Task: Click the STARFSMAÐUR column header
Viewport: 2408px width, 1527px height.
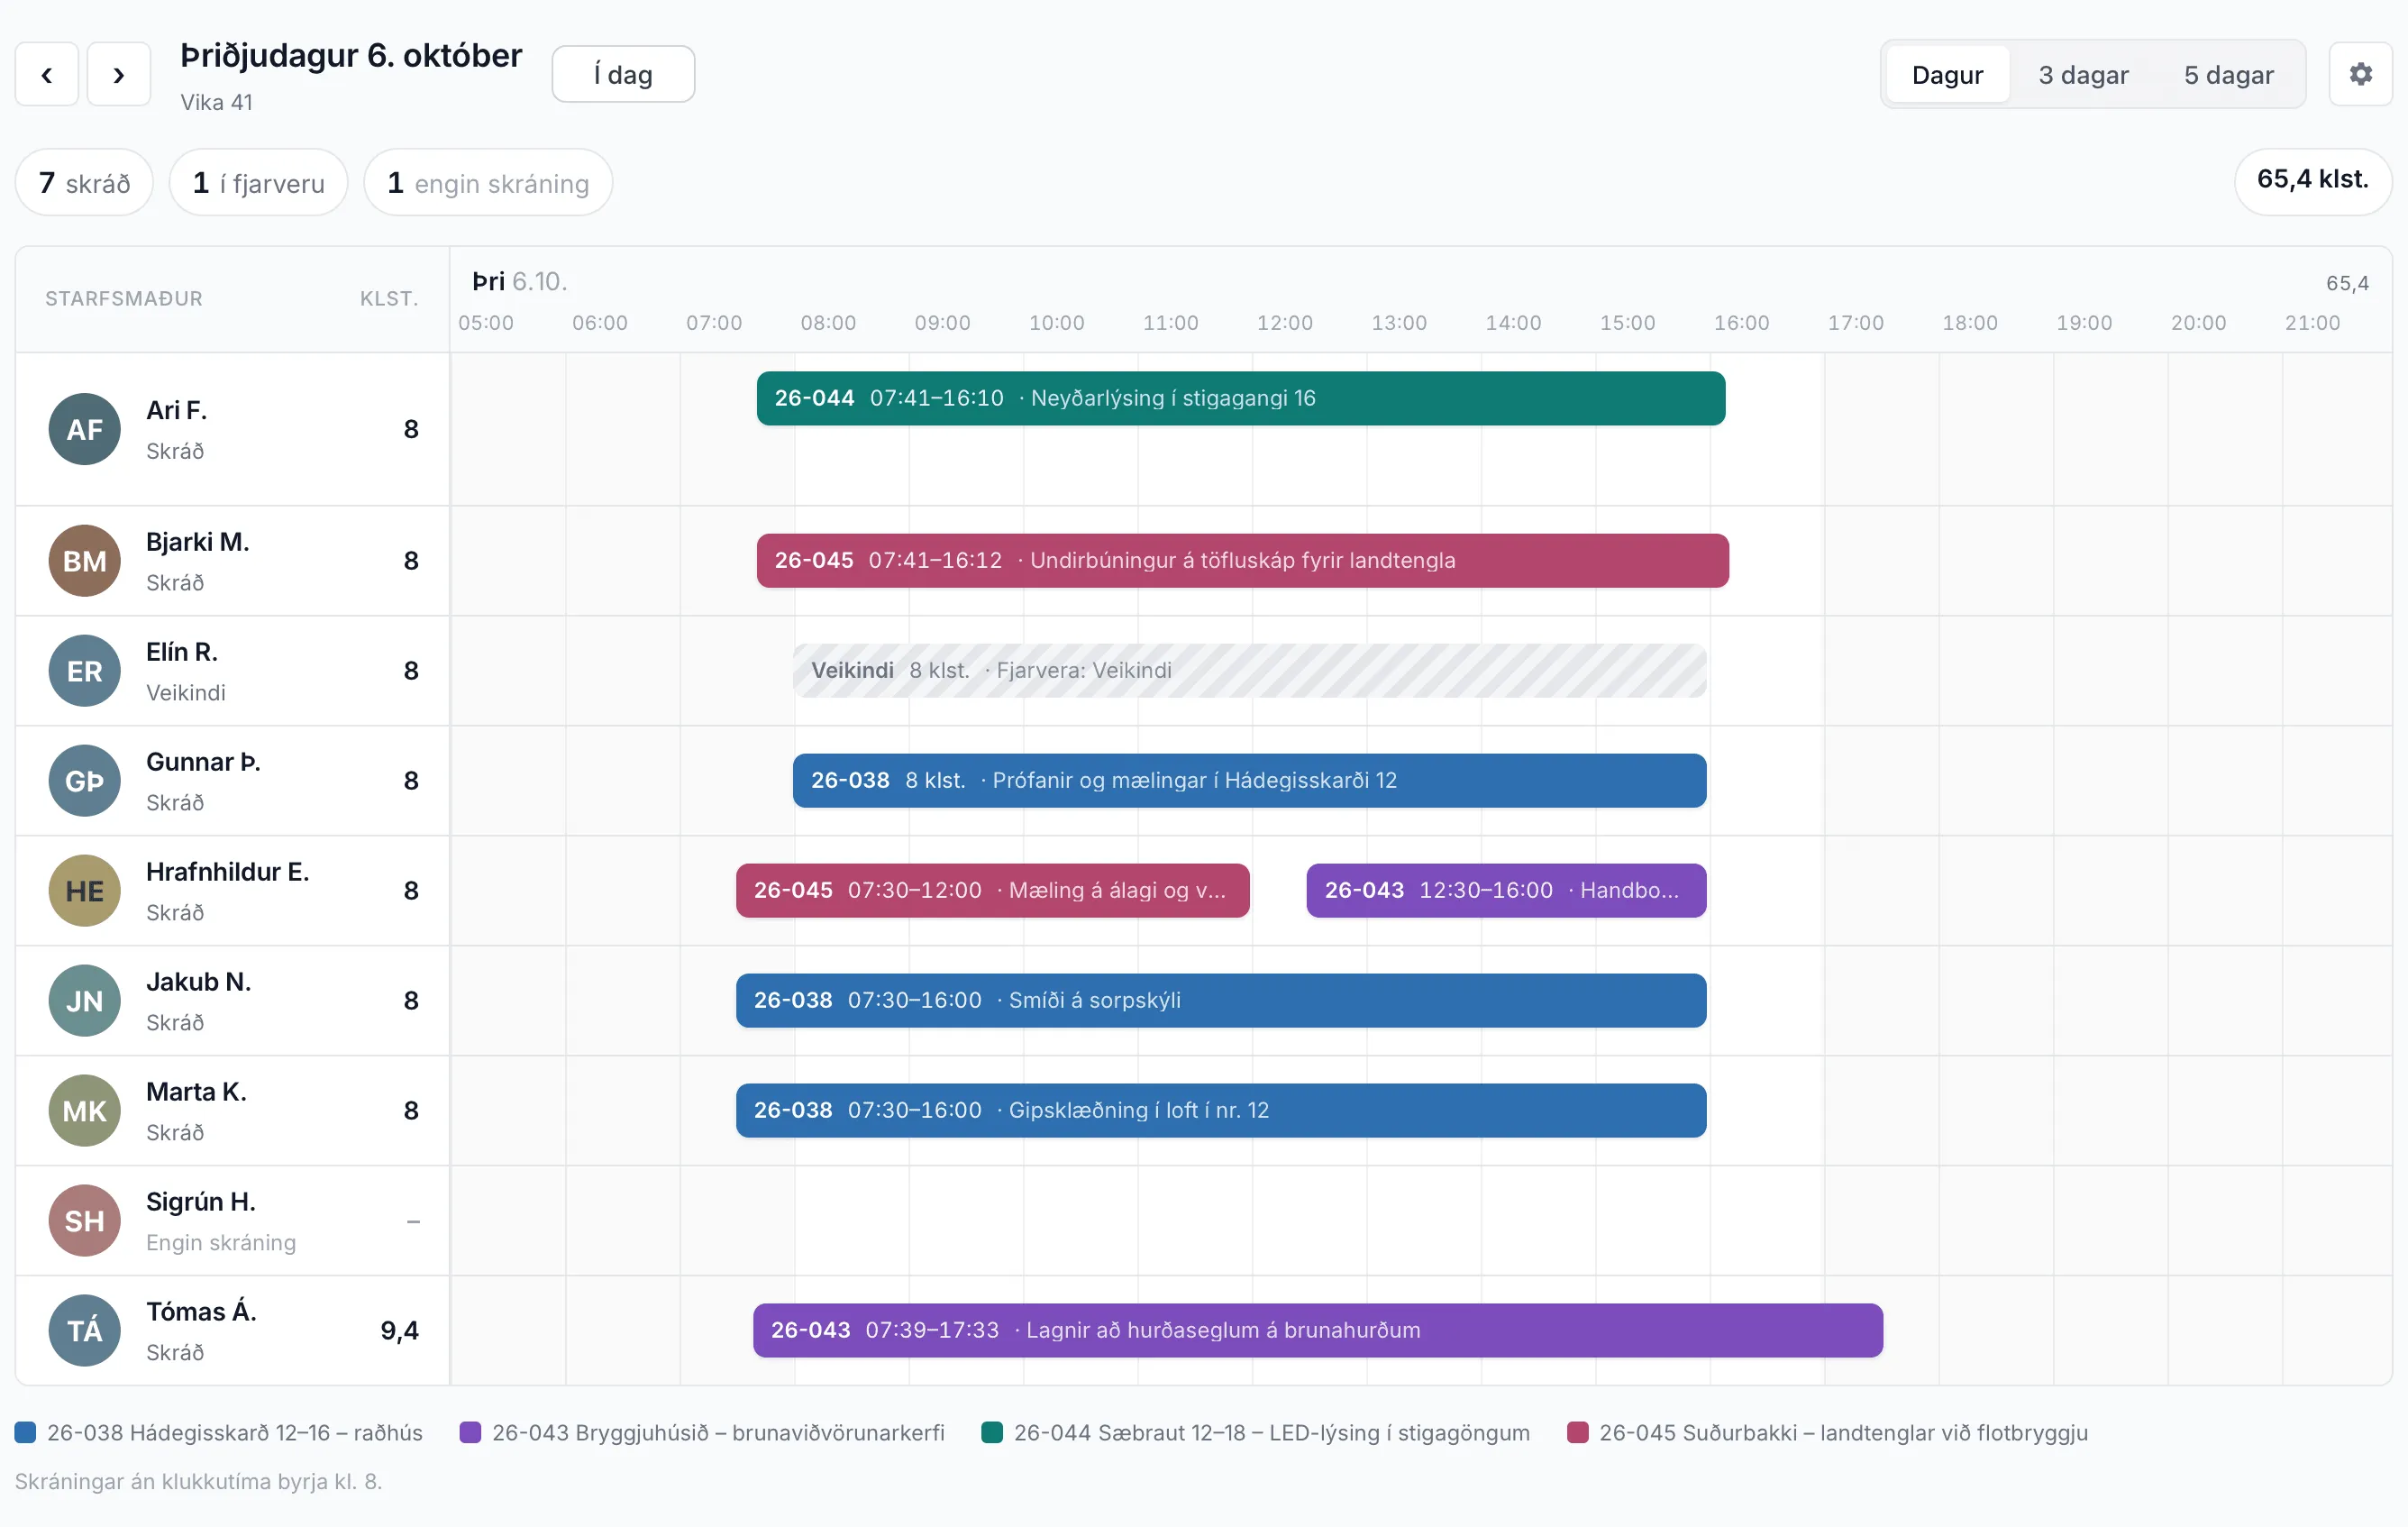Action: coord(124,299)
